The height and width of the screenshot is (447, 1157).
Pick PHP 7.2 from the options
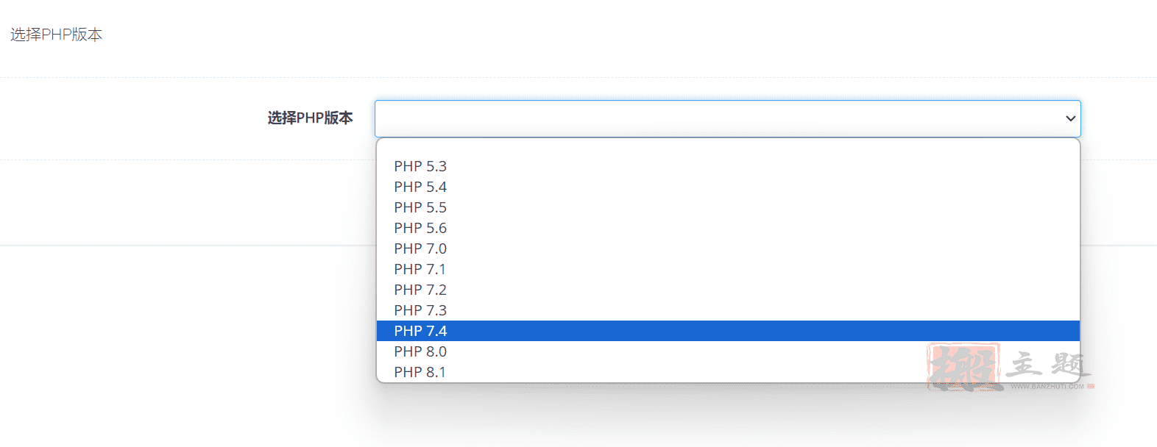coord(728,290)
